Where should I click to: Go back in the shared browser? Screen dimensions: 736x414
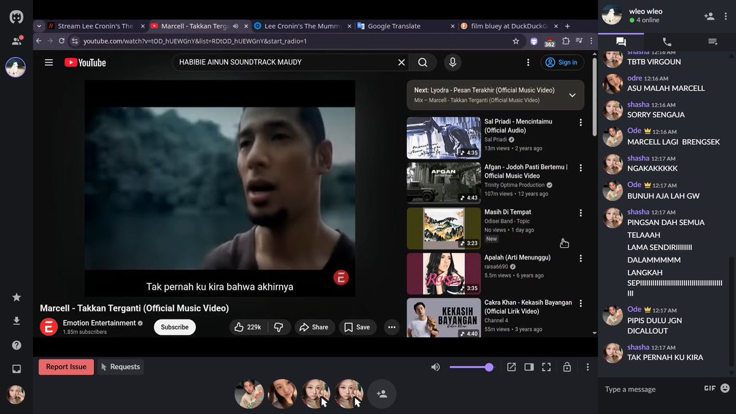pos(39,41)
